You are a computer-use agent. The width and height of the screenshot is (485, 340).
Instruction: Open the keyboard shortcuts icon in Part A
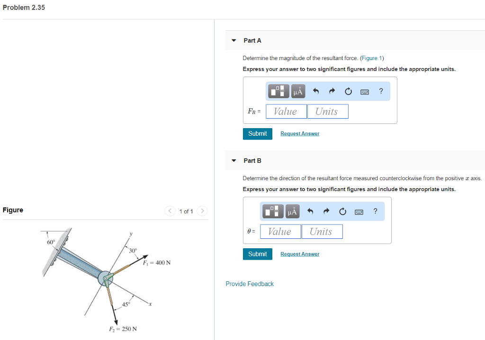pyautogui.click(x=364, y=91)
